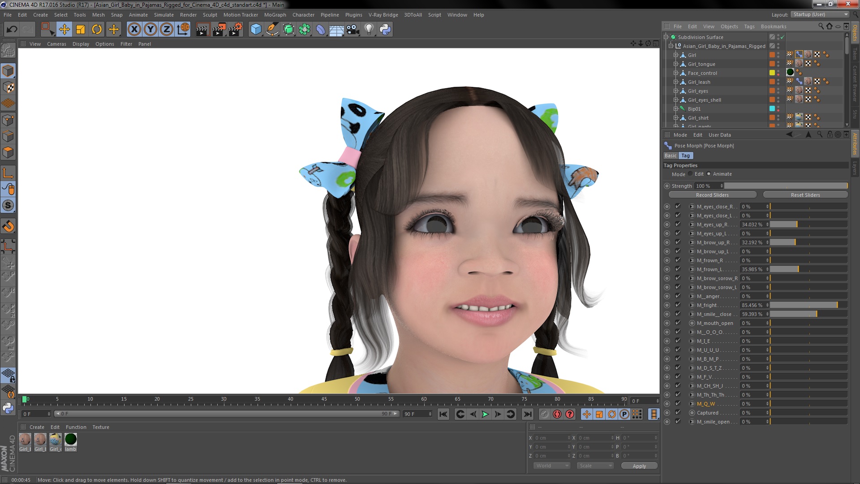Enable the M_eyes_close_R morph checkbox
The width and height of the screenshot is (860, 484).
point(678,207)
